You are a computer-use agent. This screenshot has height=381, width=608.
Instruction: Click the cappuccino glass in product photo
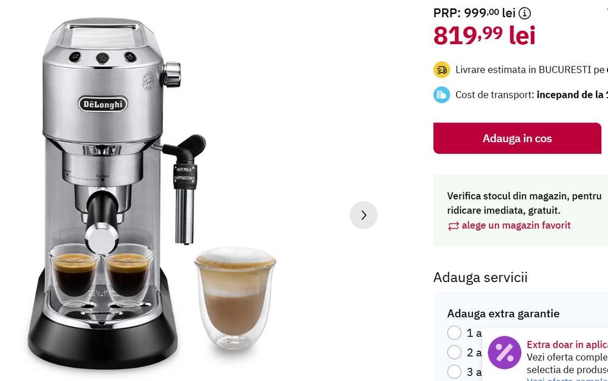(x=235, y=297)
